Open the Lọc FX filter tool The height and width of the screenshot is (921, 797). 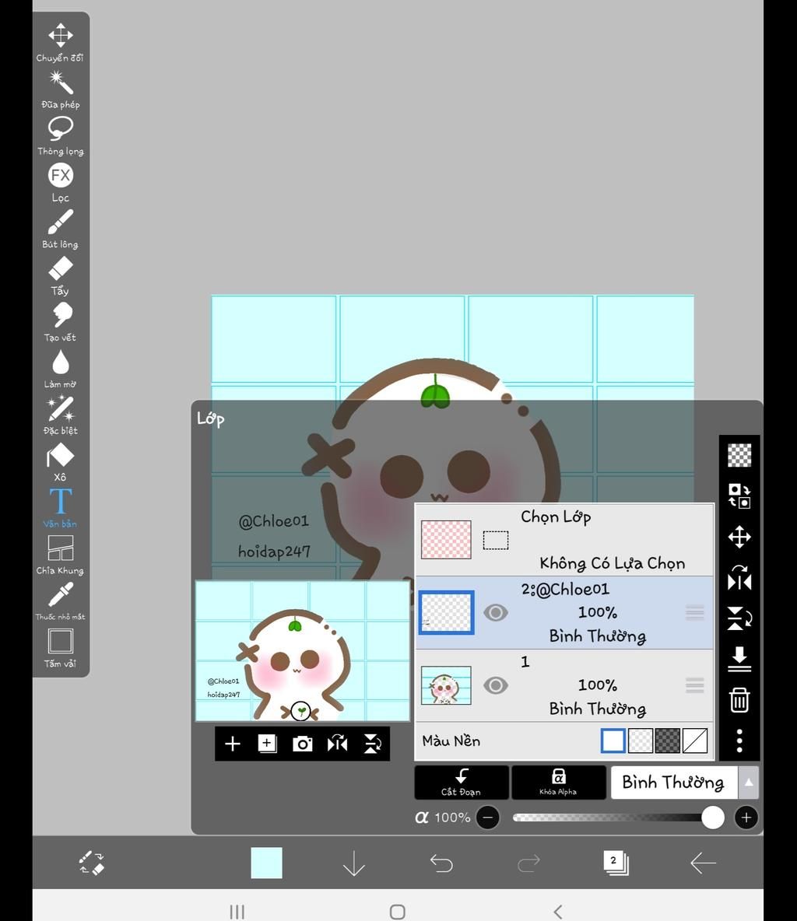point(60,182)
